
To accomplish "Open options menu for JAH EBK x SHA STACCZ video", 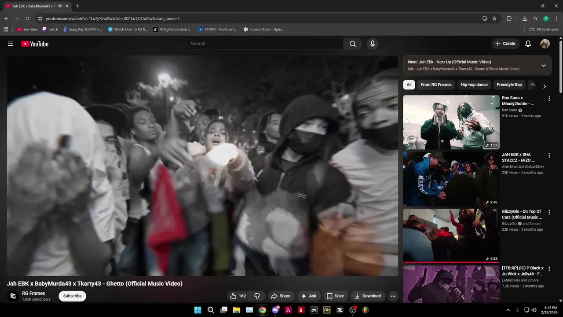I will (549, 155).
